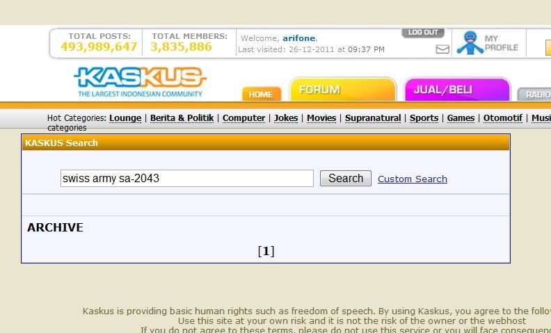This screenshot has height=333, width=551.
Task: Open the Custom Search link
Action: pyautogui.click(x=413, y=179)
